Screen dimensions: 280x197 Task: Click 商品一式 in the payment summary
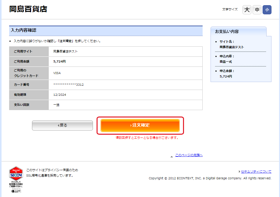click(x=226, y=62)
